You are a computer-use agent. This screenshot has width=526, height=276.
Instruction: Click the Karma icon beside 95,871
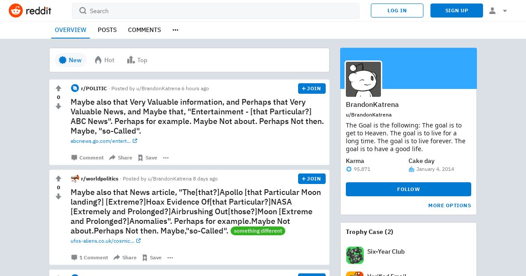[x=349, y=169]
